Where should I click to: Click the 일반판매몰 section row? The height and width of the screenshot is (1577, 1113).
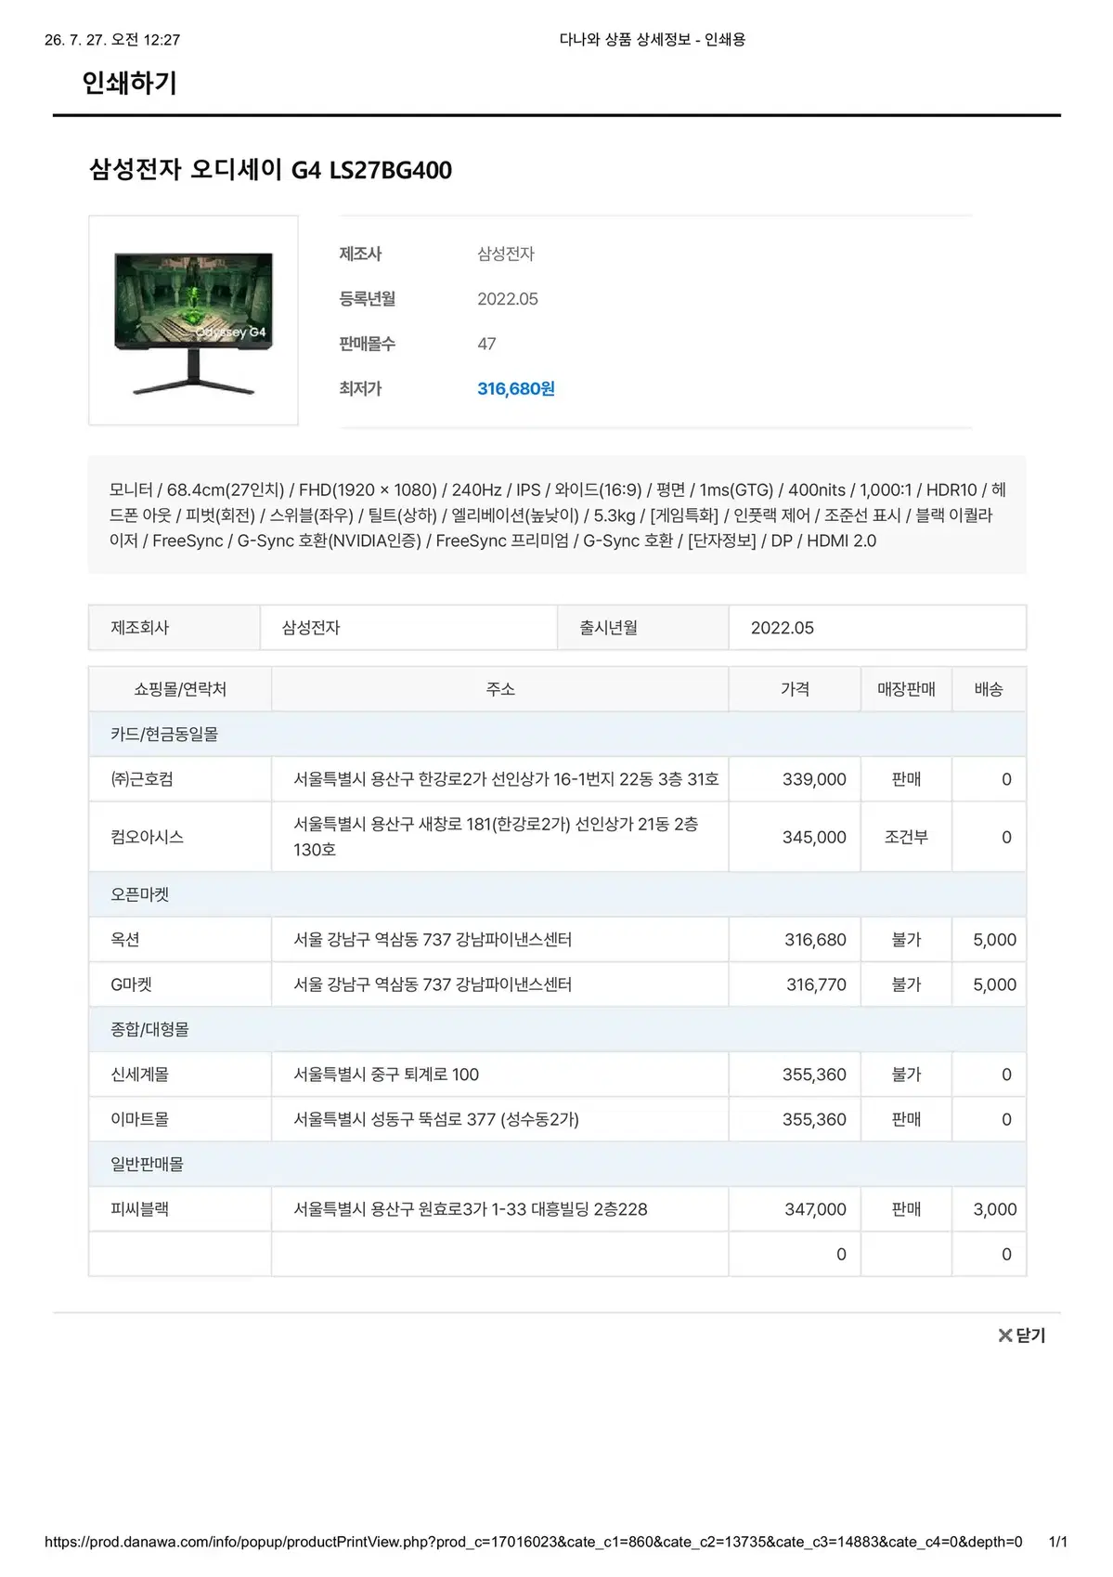click(x=557, y=1164)
